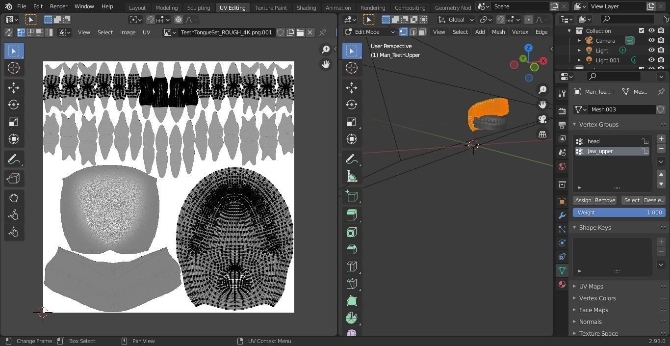The height and width of the screenshot is (346, 670).
Task: Open UV editor pivot point dropdown
Action: click(x=135, y=20)
